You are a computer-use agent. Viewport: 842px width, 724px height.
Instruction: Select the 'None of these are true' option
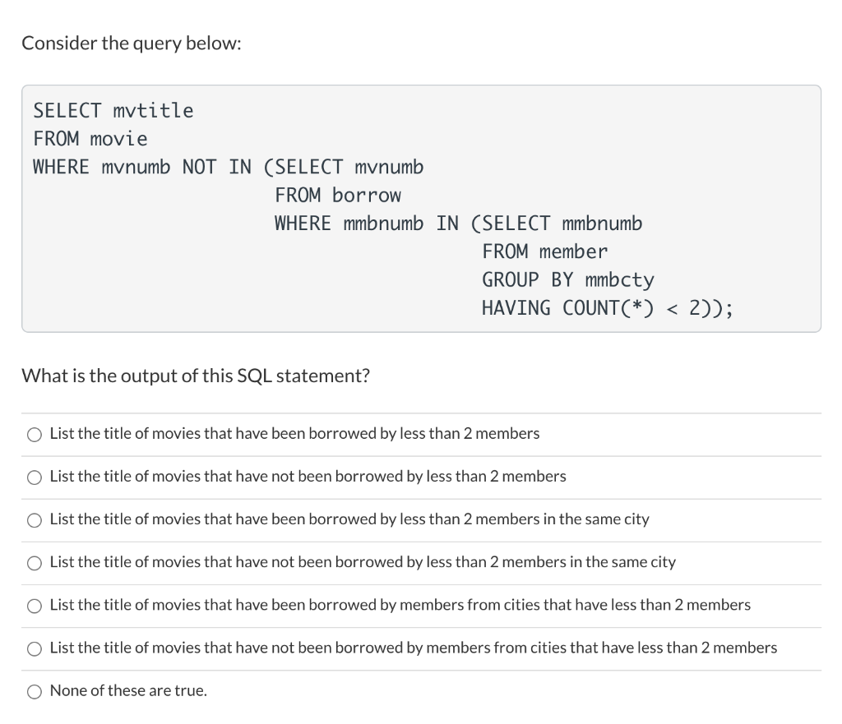click(x=128, y=690)
